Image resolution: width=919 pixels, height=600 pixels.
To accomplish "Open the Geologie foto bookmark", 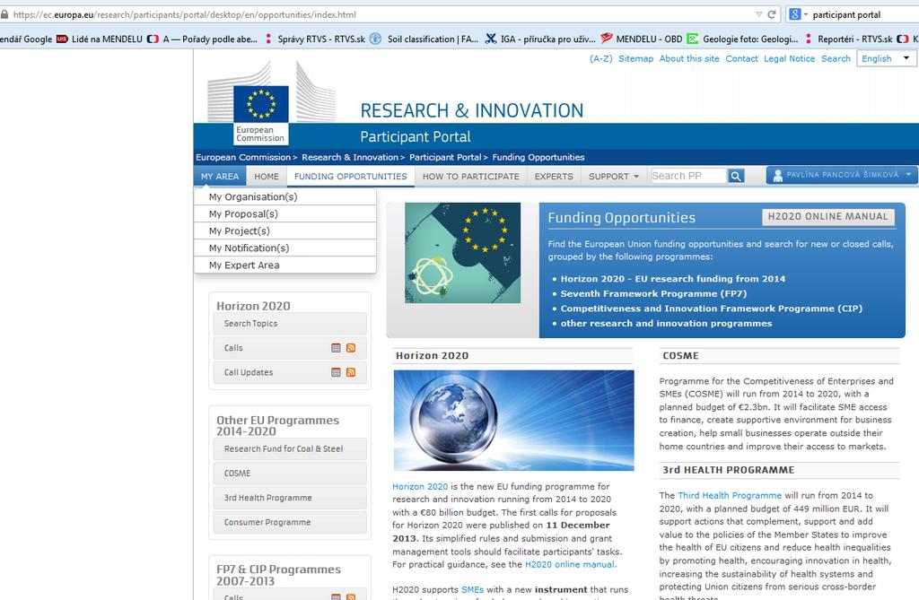I will coord(743,39).
